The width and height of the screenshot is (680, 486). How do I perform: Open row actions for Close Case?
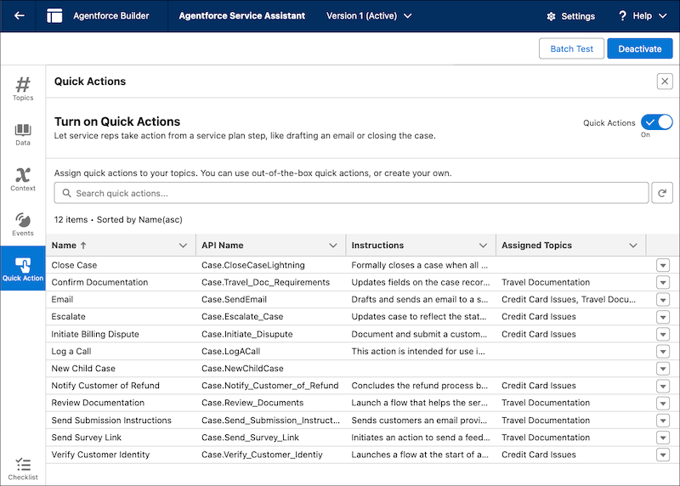(x=663, y=265)
